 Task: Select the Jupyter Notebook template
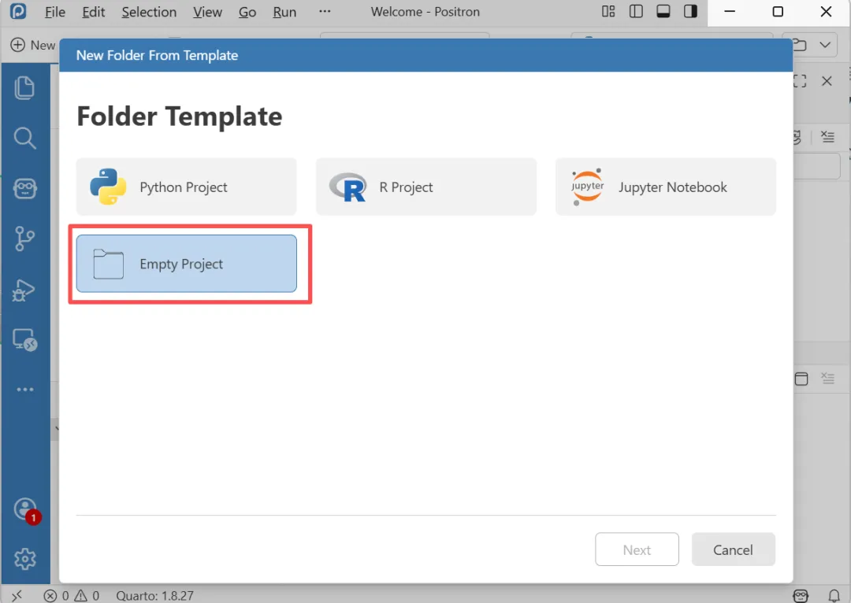coord(666,187)
